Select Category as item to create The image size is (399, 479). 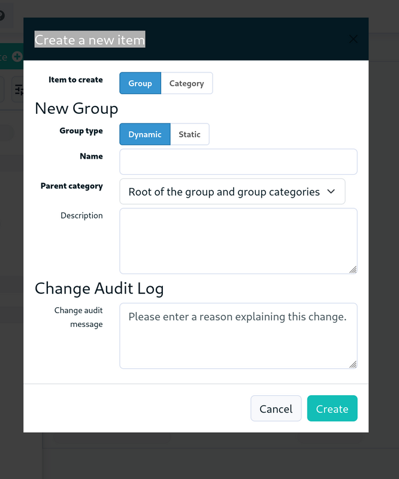[x=186, y=83]
